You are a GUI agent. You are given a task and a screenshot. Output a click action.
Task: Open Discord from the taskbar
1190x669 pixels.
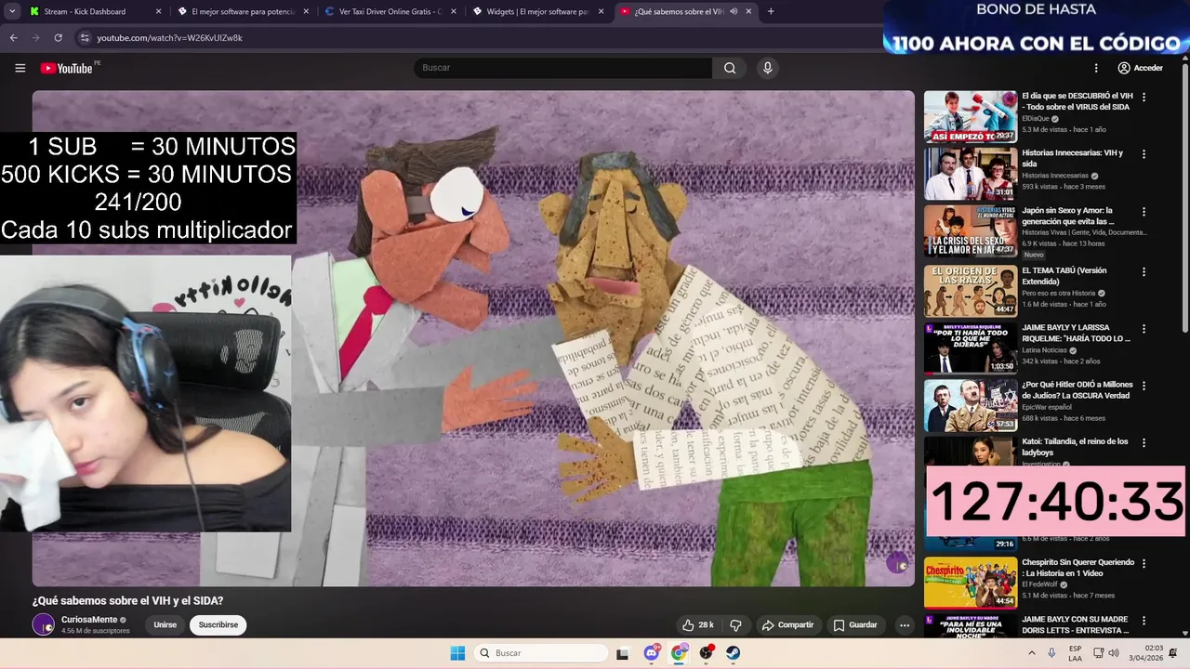click(651, 653)
